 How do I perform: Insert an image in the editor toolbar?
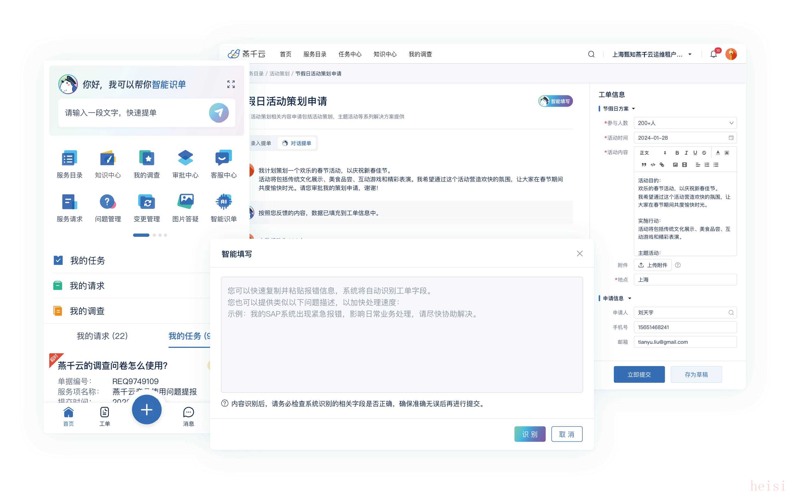point(675,165)
